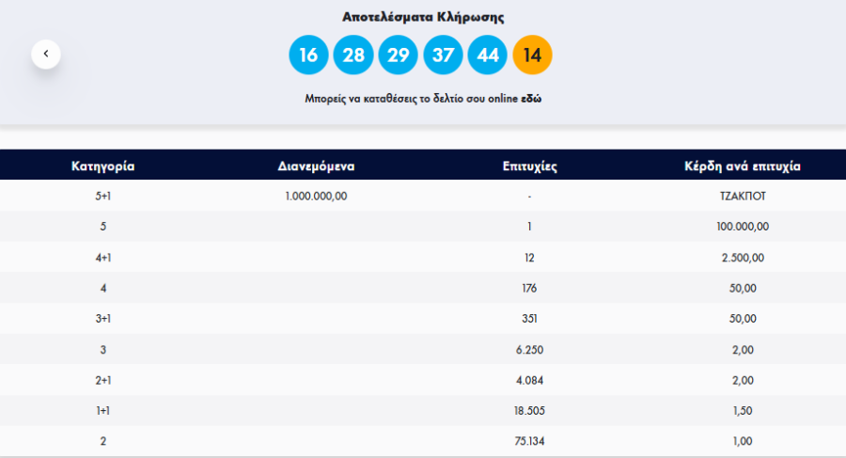Select the 6.250 successes cell
The height and width of the screenshot is (458, 846).
[530, 349]
